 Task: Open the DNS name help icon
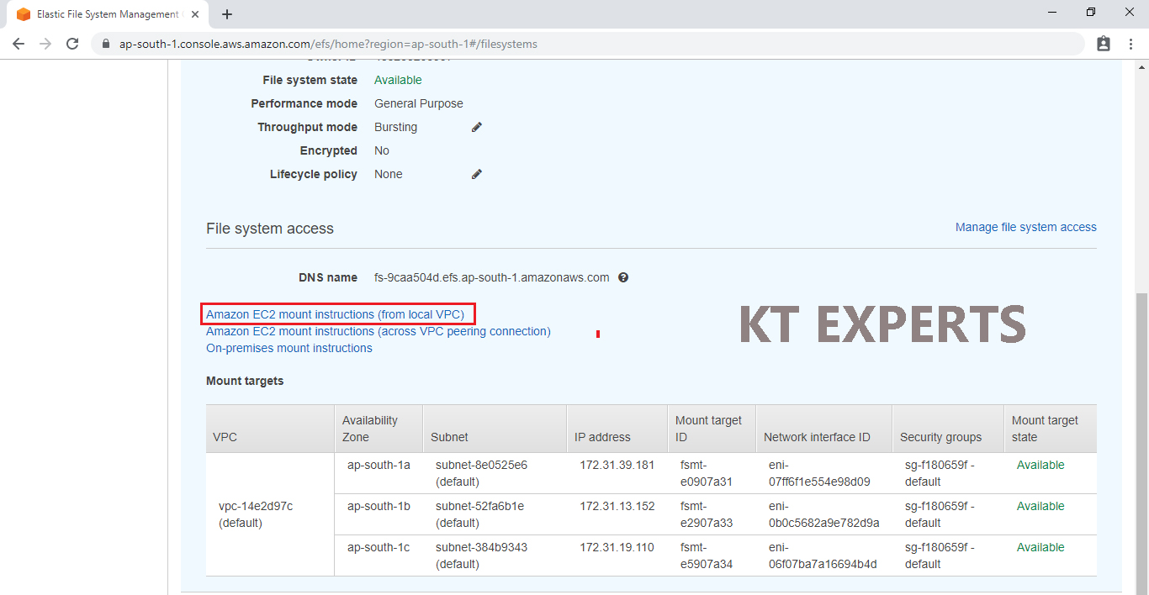(x=623, y=277)
